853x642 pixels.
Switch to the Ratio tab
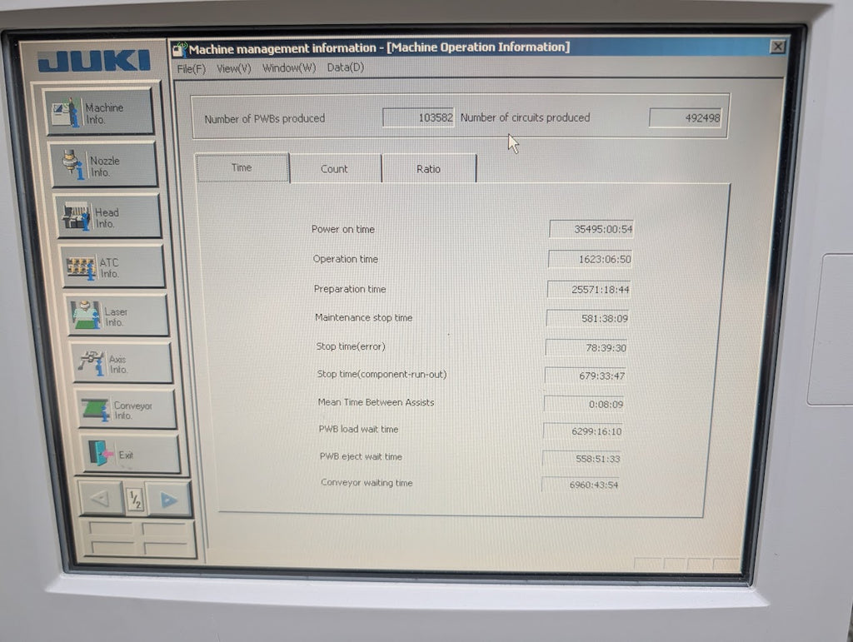tap(428, 168)
